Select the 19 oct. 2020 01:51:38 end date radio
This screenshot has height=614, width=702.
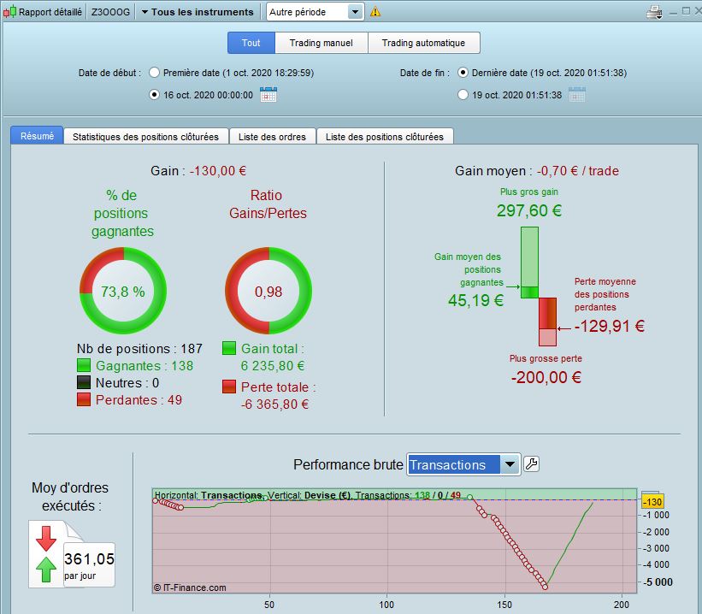[463, 95]
